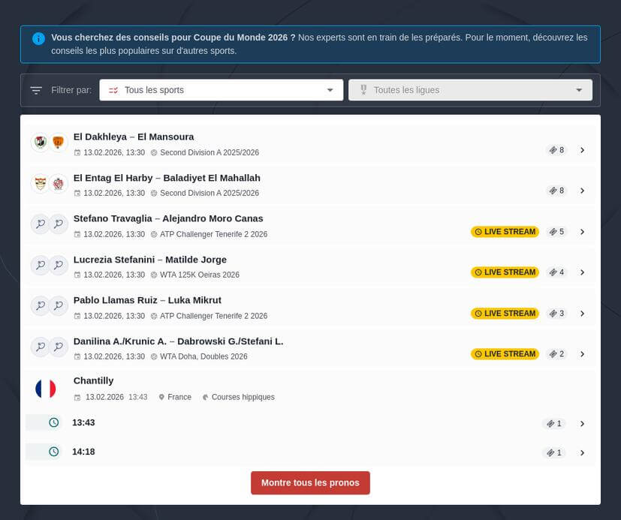
Task: Open Stefano Travaglia – Alejandro Moro Canas match
Action: click(168, 218)
